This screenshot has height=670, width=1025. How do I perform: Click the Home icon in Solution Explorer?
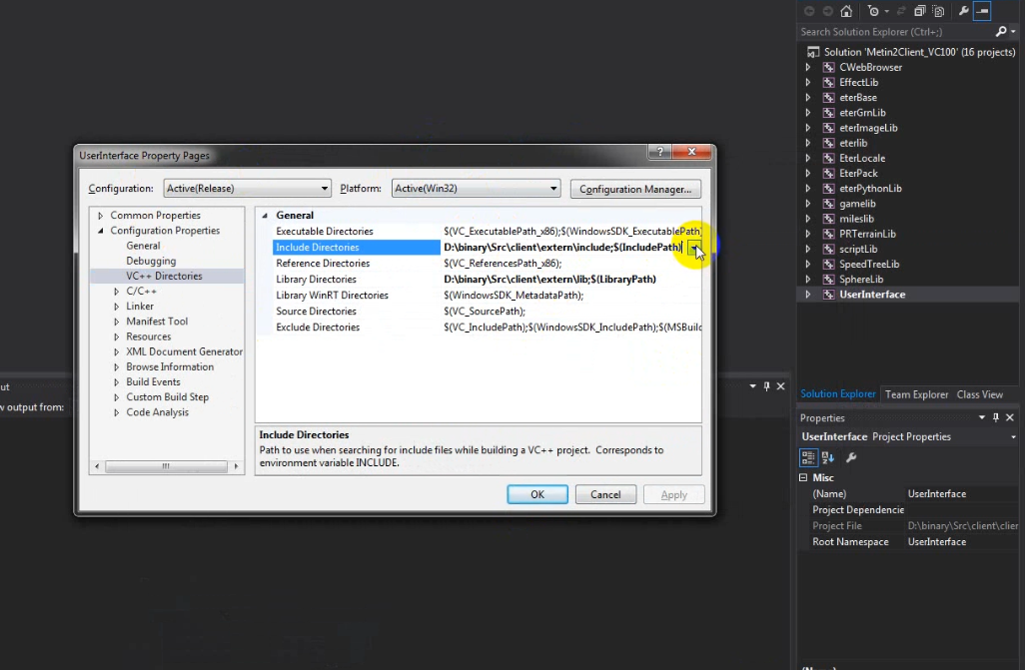click(x=846, y=11)
